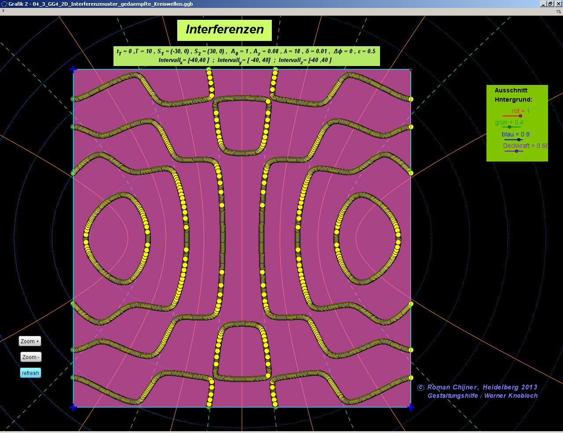The width and height of the screenshot is (563, 433).
Task: Click the cyan refresh button
Action: [30, 373]
